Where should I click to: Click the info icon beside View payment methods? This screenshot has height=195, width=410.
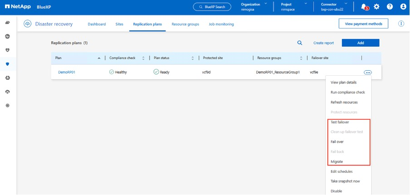[401, 24]
